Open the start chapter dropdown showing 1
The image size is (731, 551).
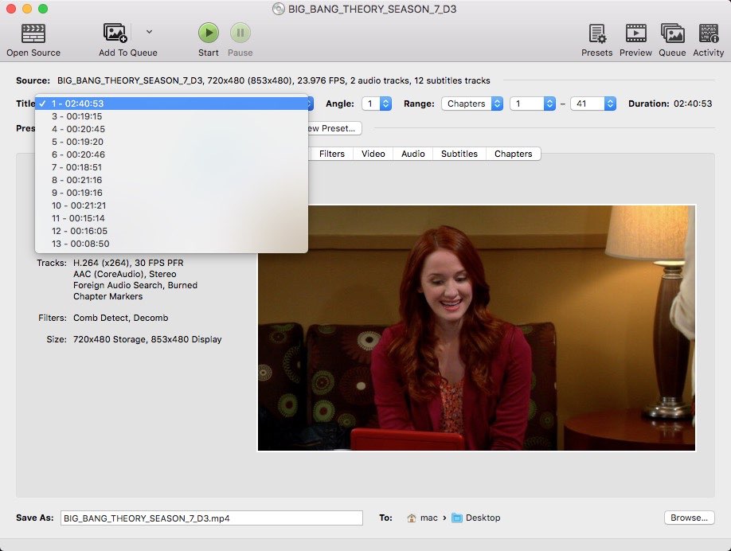533,104
